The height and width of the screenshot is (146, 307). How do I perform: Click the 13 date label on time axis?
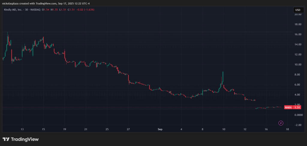(x=22, y=129)
